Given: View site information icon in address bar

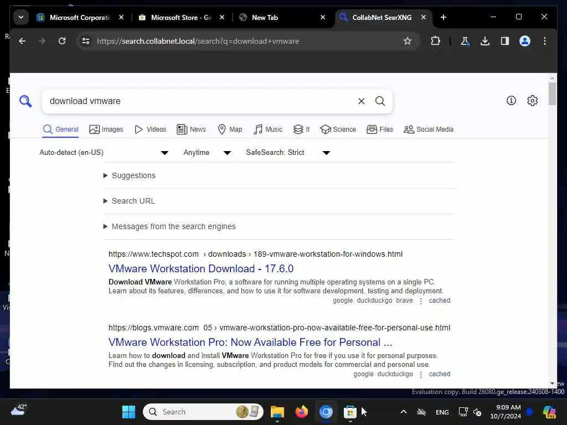Looking at the screenshot, I should click(x=86, y=41).
